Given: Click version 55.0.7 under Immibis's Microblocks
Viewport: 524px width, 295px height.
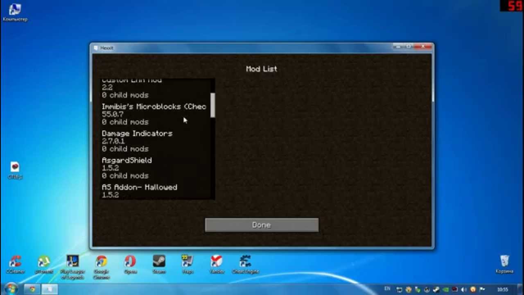Looking at the screenshot, I should point(113,114).
